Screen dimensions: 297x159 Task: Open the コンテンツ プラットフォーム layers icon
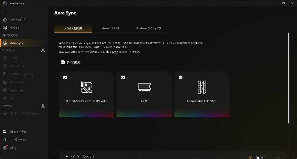pyautogui.click(x=5, y=114)
